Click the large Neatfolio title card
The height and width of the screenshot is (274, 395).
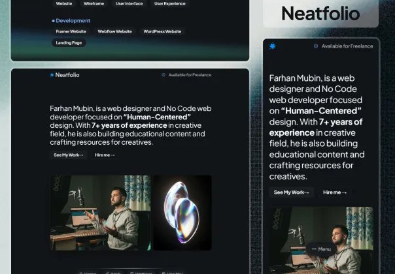coord(320,13)
